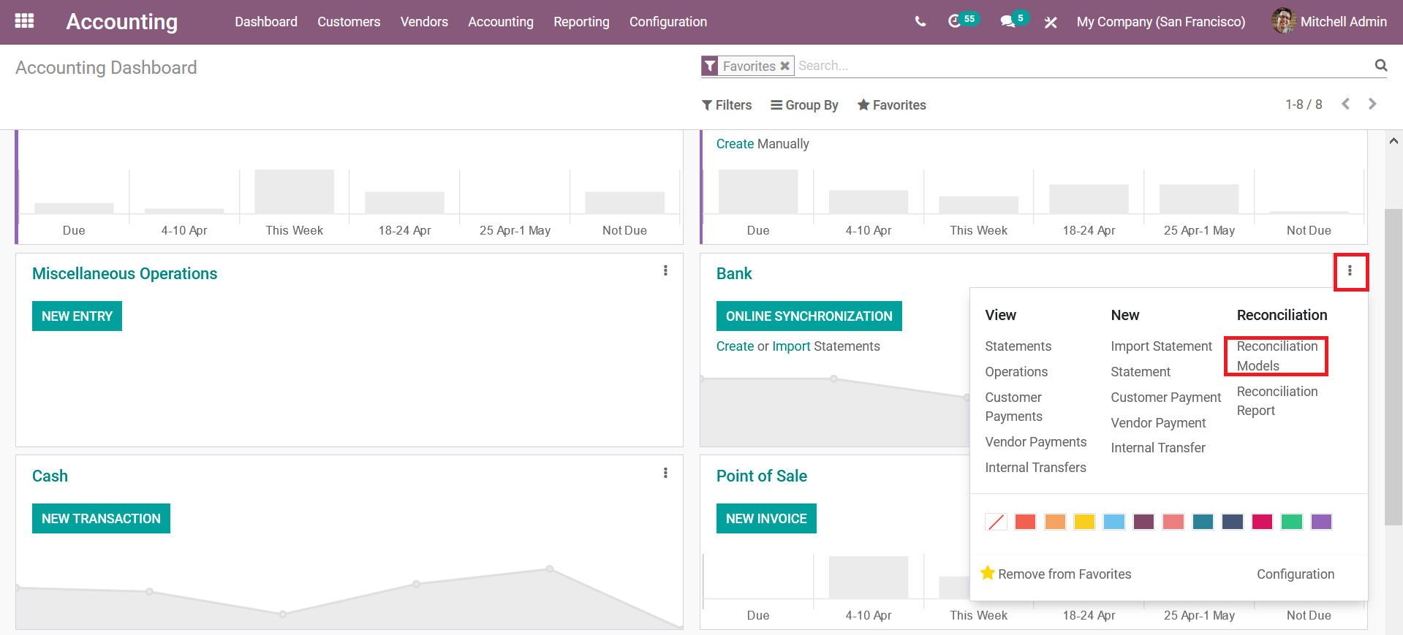Select Operations under View
Viewport: 1403px width, 635px height.
coord(1016,372)
